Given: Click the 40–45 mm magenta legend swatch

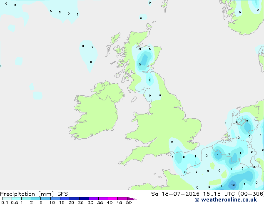Looking at the screenshot, I should 113,199.
